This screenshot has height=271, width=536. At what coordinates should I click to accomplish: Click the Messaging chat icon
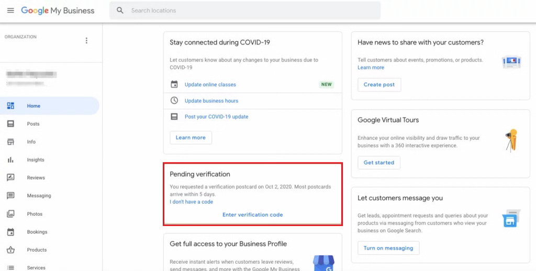click(x=10, y=196)
